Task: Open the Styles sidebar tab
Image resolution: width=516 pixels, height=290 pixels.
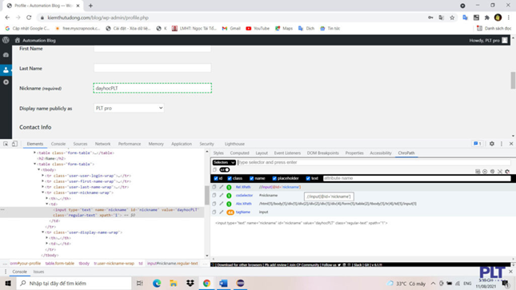Action: tap(218, 153)
